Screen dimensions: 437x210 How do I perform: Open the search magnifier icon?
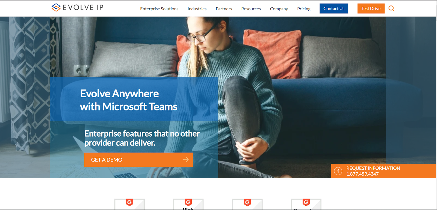(391, 8)
